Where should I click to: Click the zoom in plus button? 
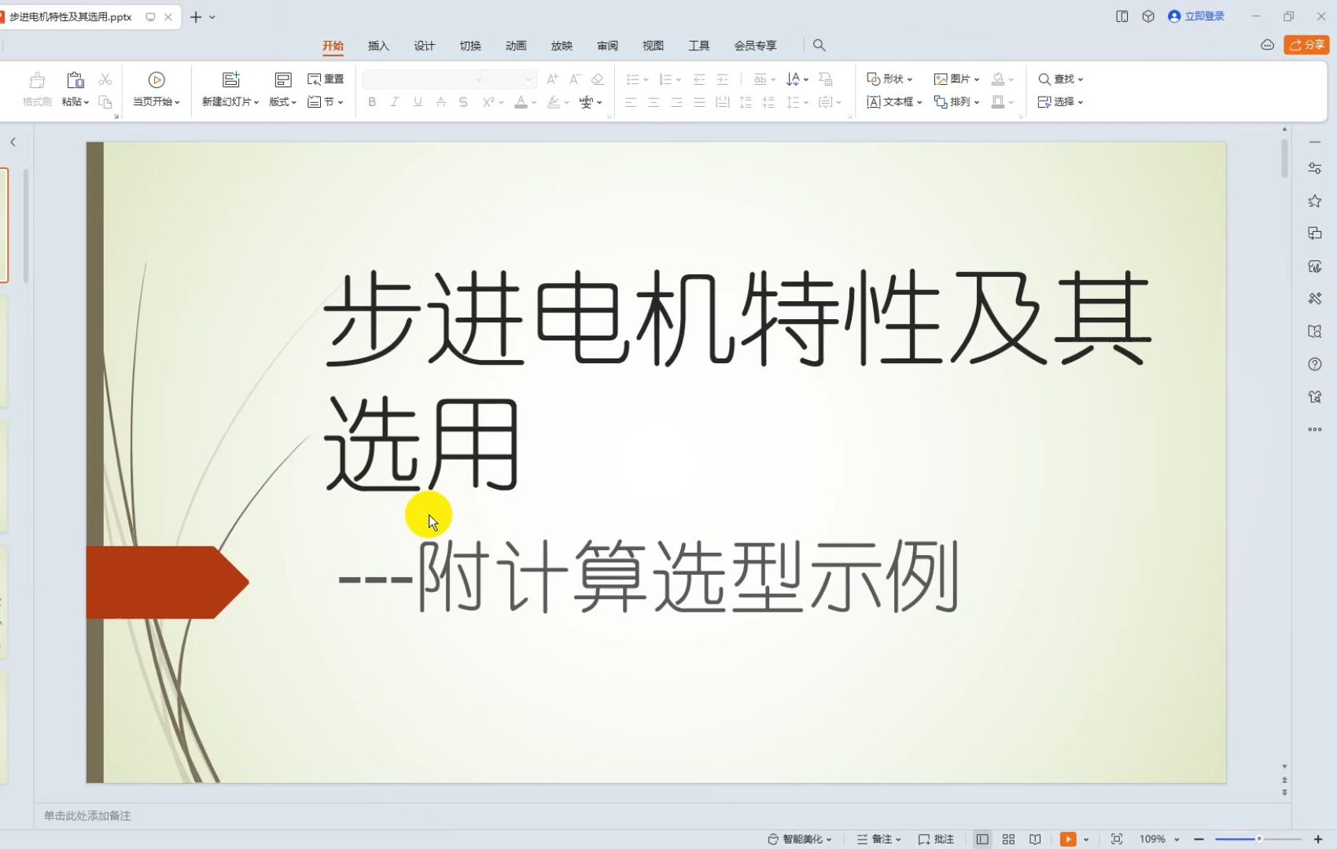[1318, 840]
